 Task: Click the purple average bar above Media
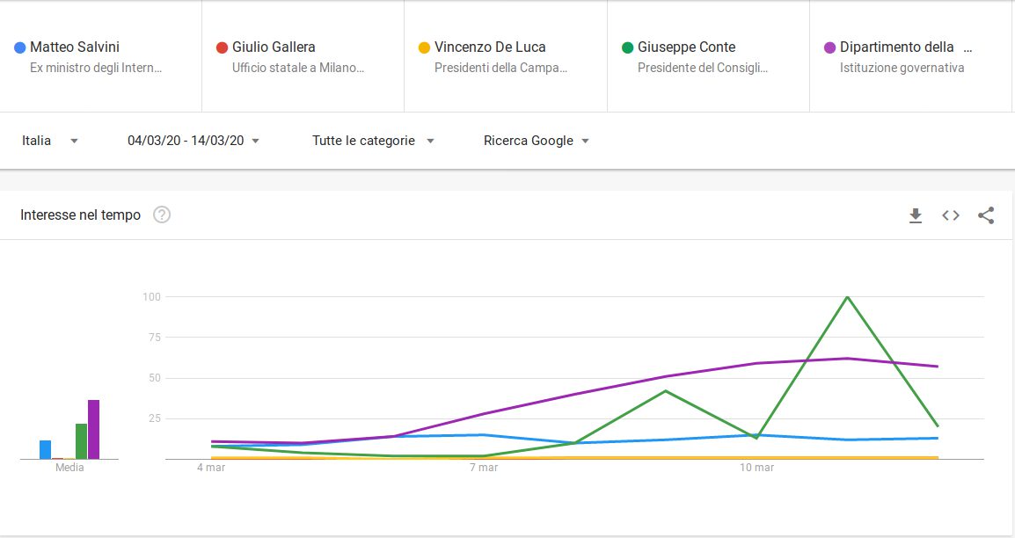93,430
